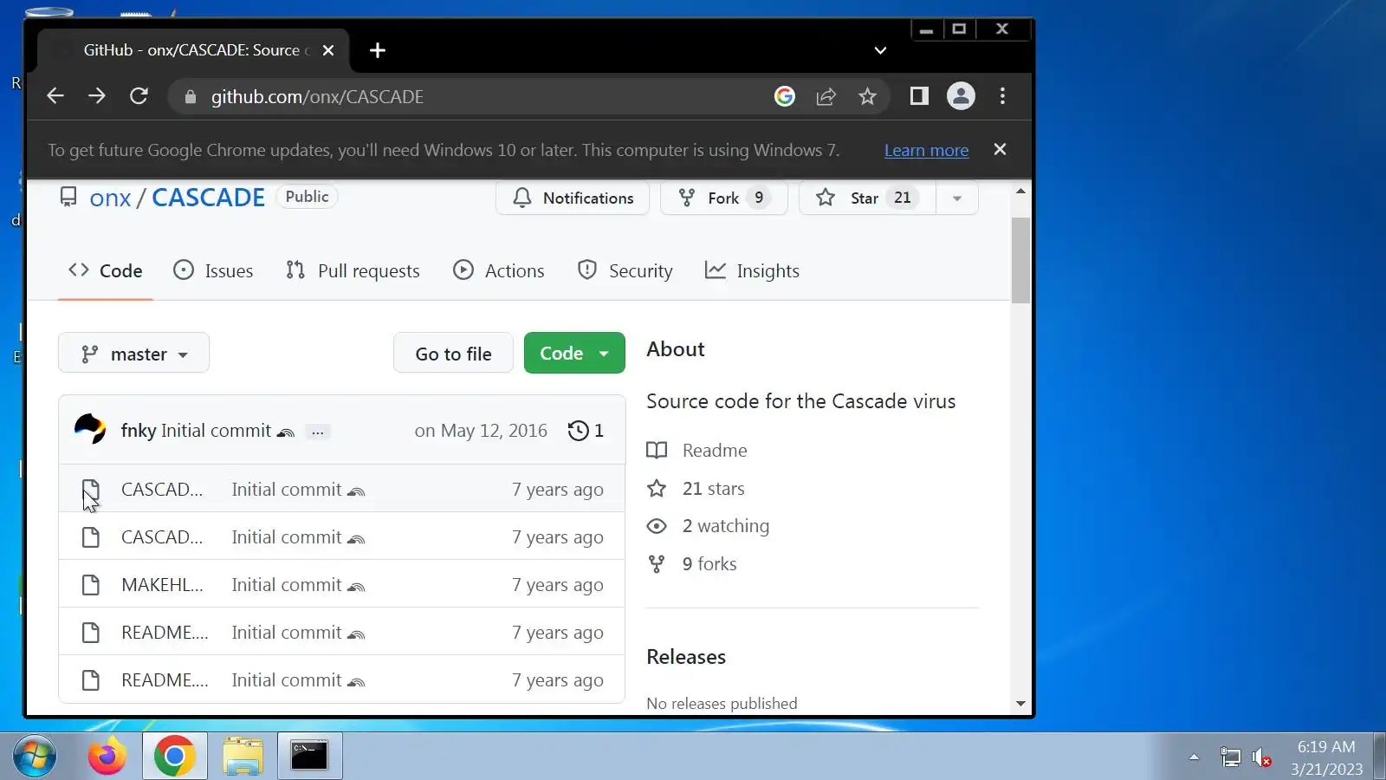Show hidden system tray icons arrow
Screen dimensions: 1386x780
(x=1194, y=757)
